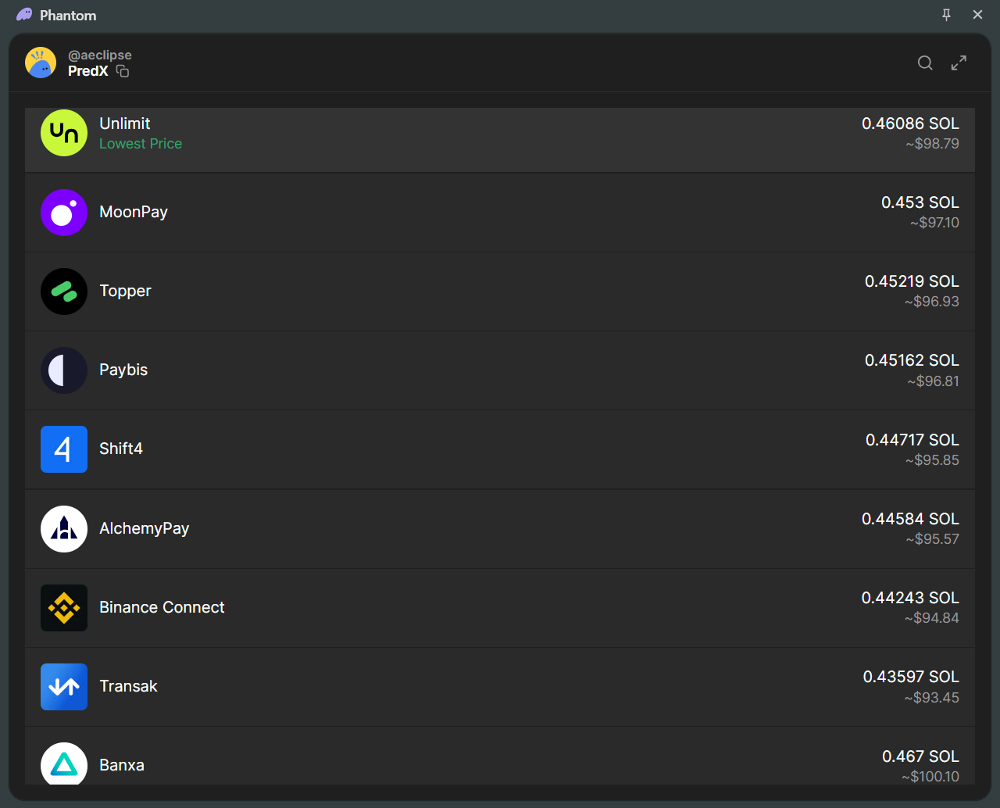Open the search magnifier icon
Screen dimensions: 1000x808
(925, 63)
